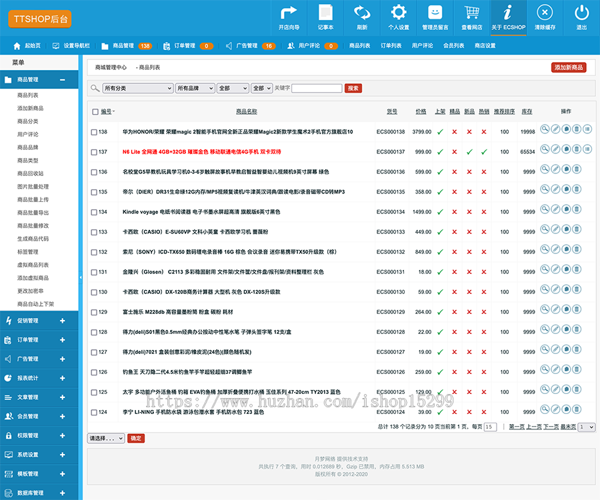Click the pencil edit icon for product 137

pos(555,149)
